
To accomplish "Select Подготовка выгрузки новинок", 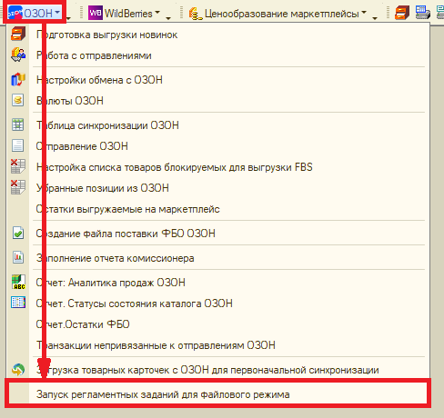I will pyautogui.click(x=218, y=35).
